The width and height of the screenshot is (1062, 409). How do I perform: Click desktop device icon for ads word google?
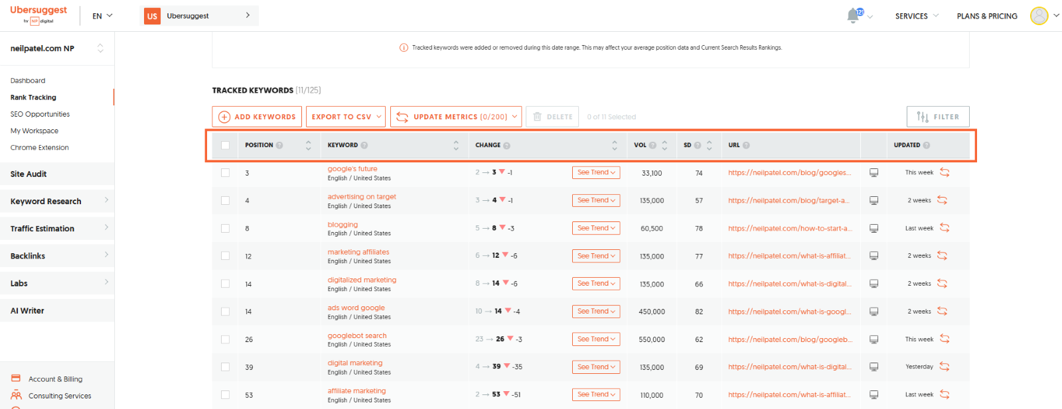click(x=874, y=312)
